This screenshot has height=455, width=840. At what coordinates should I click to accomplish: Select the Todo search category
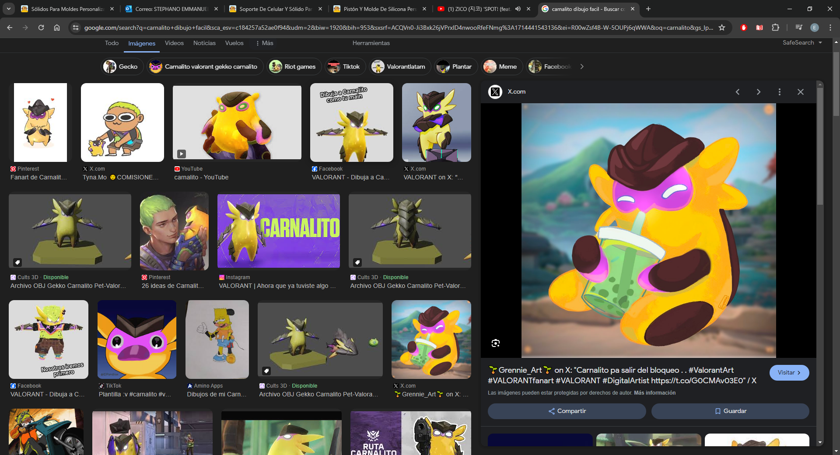[x=112, y=43]
